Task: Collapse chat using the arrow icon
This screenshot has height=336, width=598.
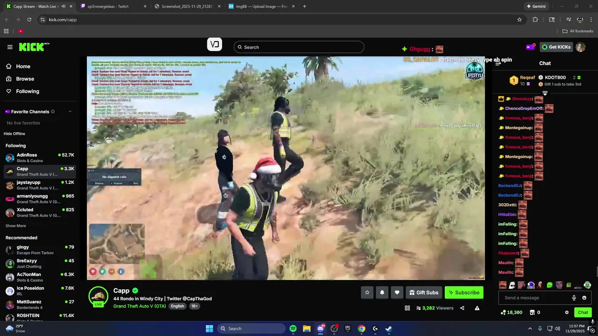Action: tap(498, 63)
